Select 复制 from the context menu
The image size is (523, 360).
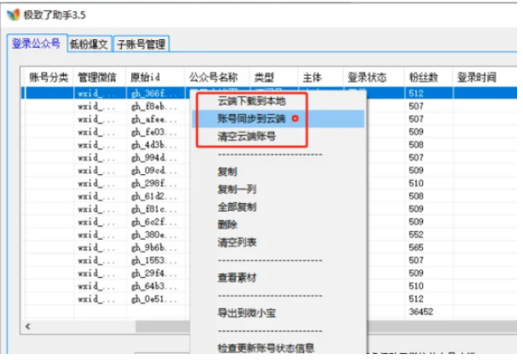[x=227, y=171]
